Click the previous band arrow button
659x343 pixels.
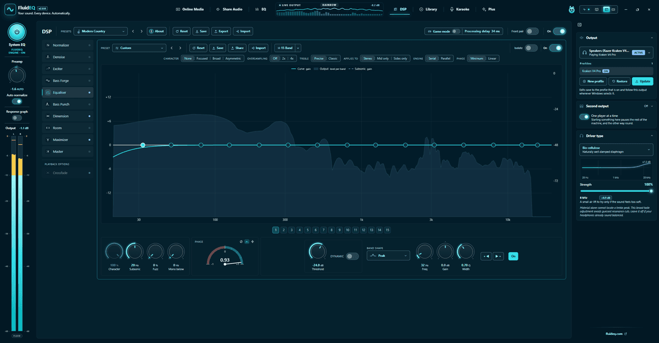pos(486,256)
